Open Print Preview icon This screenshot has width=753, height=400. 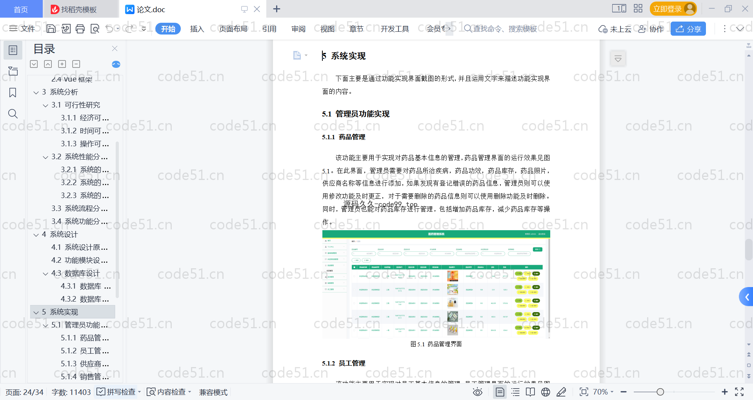[95, 29]
